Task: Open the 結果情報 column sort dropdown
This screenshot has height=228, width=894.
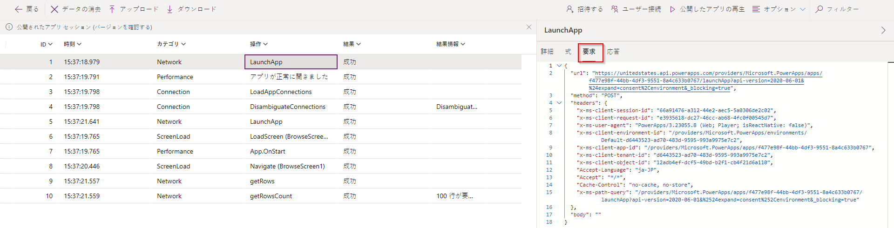Action: coord(451,44)
